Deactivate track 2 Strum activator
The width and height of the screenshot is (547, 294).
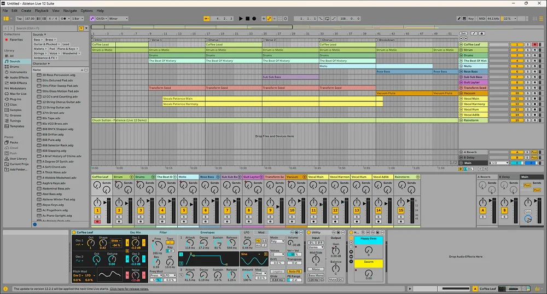pyautogui.click(x=517, y=50)
